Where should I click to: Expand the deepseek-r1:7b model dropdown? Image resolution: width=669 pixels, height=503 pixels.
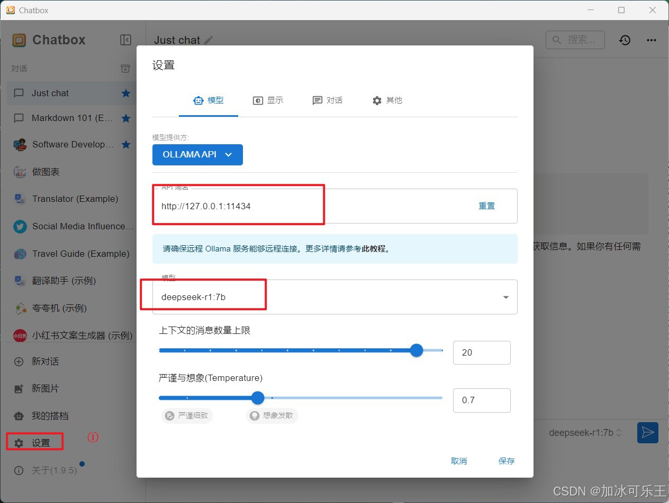(x=505, y=297)
